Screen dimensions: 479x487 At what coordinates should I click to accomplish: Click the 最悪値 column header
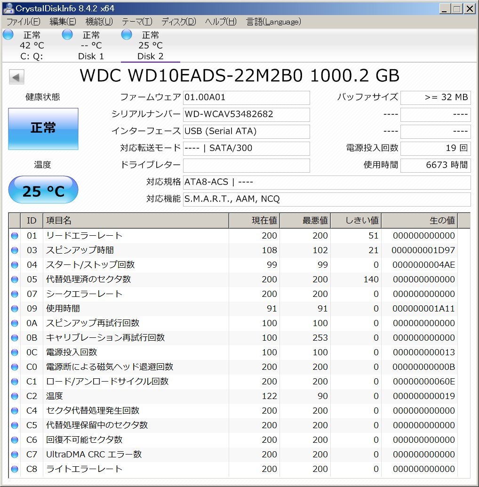pyautogui.click(x=305, y=221)
